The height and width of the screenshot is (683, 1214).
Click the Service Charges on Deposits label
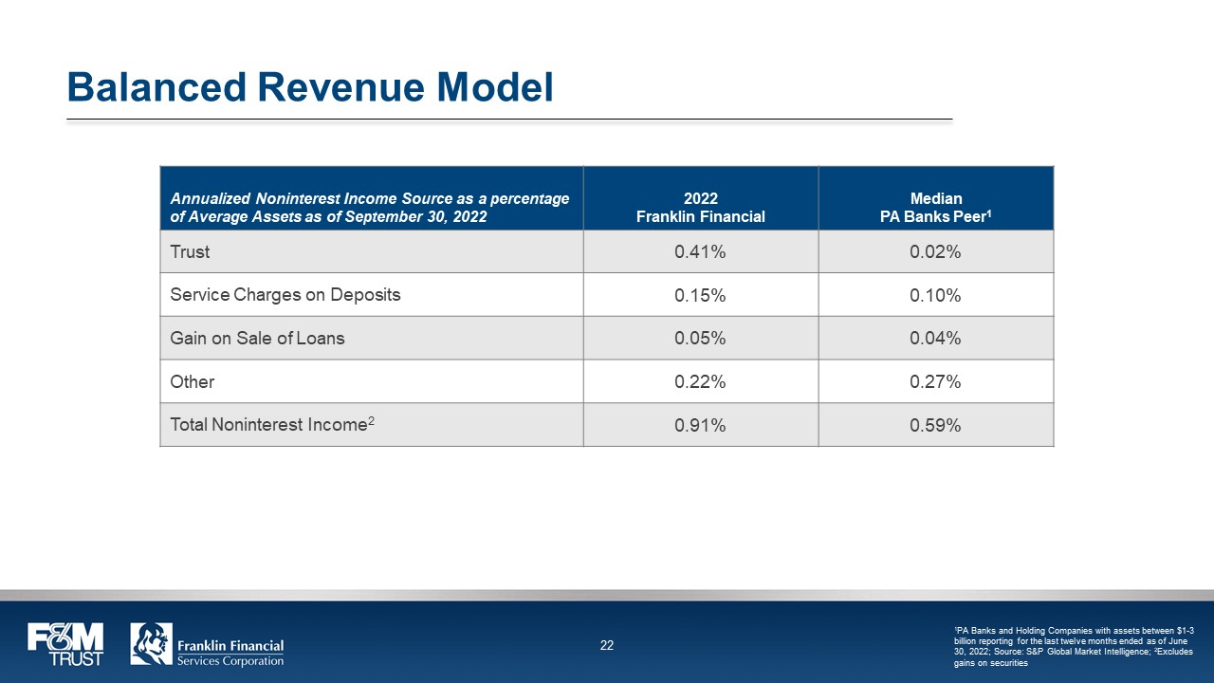(285, 294)
